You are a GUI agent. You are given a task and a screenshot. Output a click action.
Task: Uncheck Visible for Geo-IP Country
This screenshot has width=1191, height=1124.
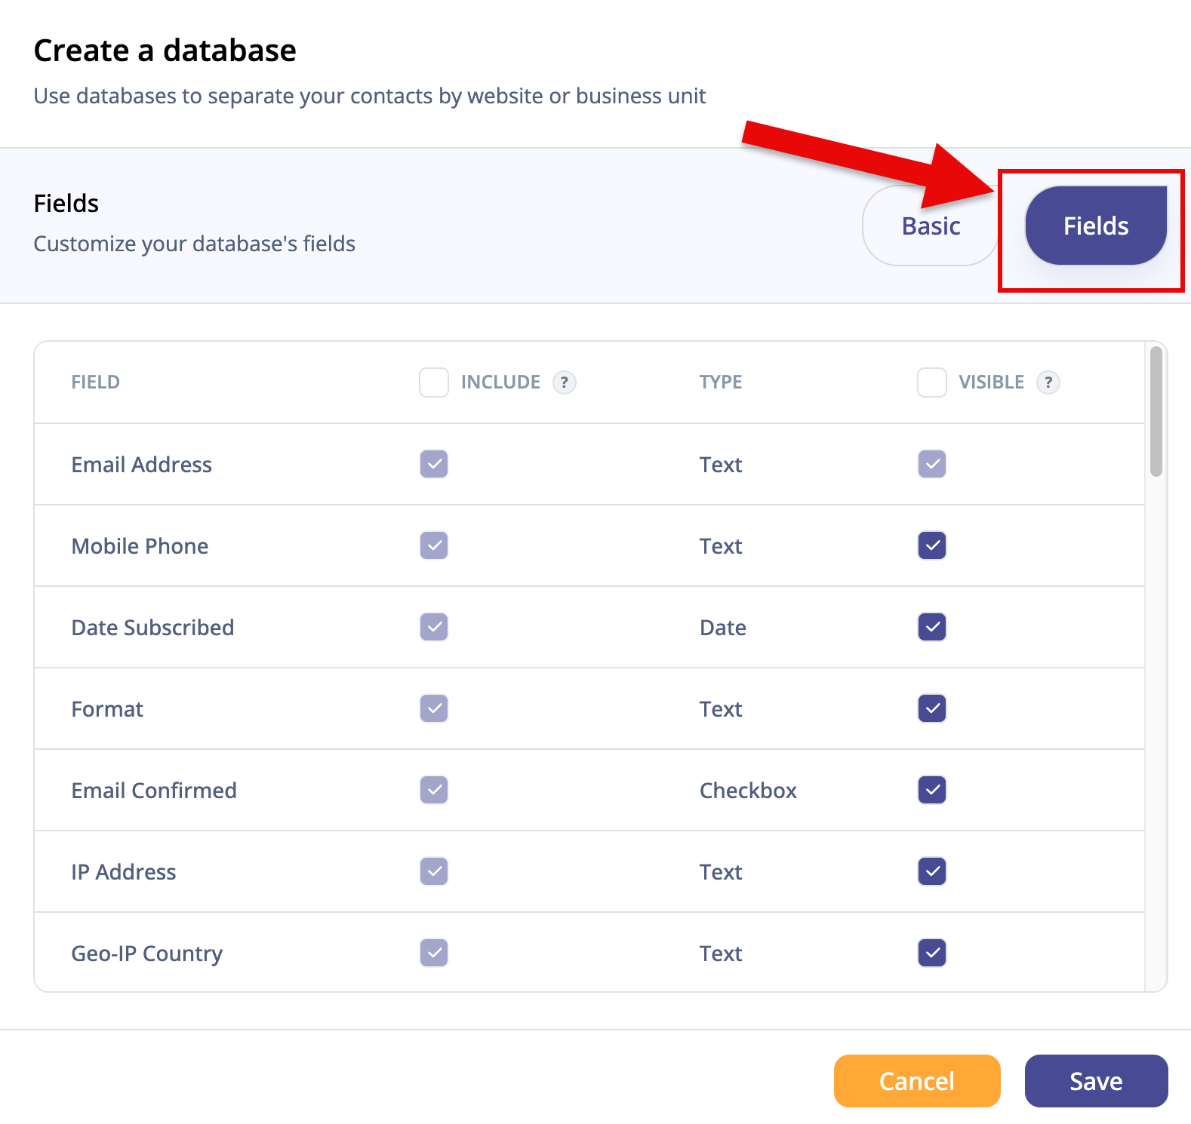coord(932,953)
